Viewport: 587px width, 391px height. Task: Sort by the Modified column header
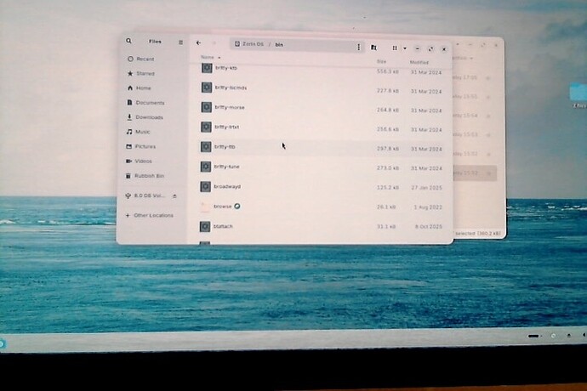419,62
